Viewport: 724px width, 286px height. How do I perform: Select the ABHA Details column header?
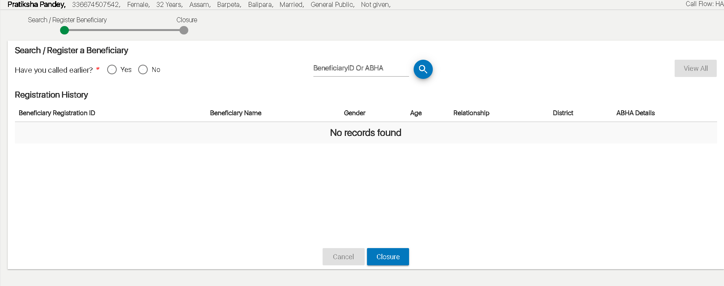(635, 113)
